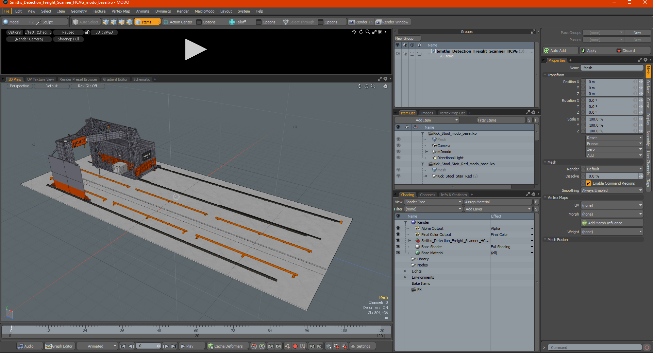The width and height of the screenshot is (653, 353).
Task: Toggle Base Shader visibility eye
Action: 398,247
